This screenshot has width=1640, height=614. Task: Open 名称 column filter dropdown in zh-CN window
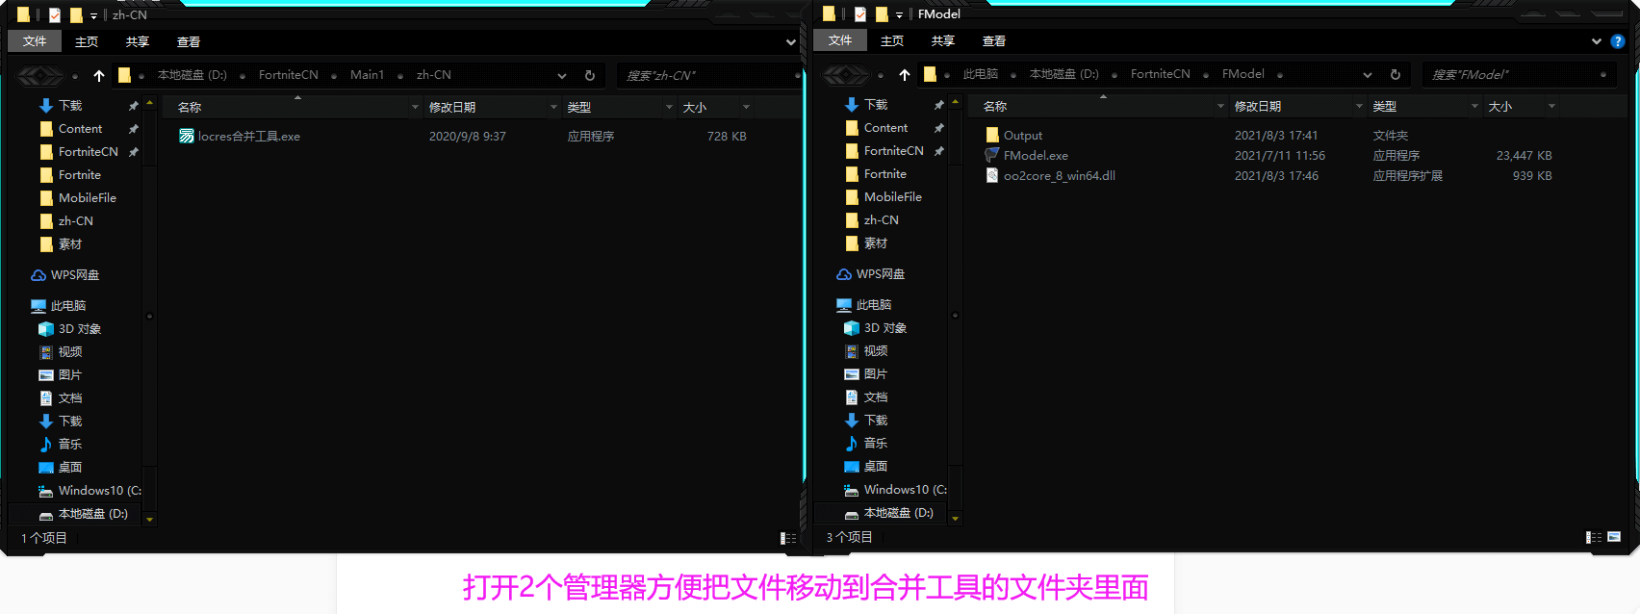(415, 107)
